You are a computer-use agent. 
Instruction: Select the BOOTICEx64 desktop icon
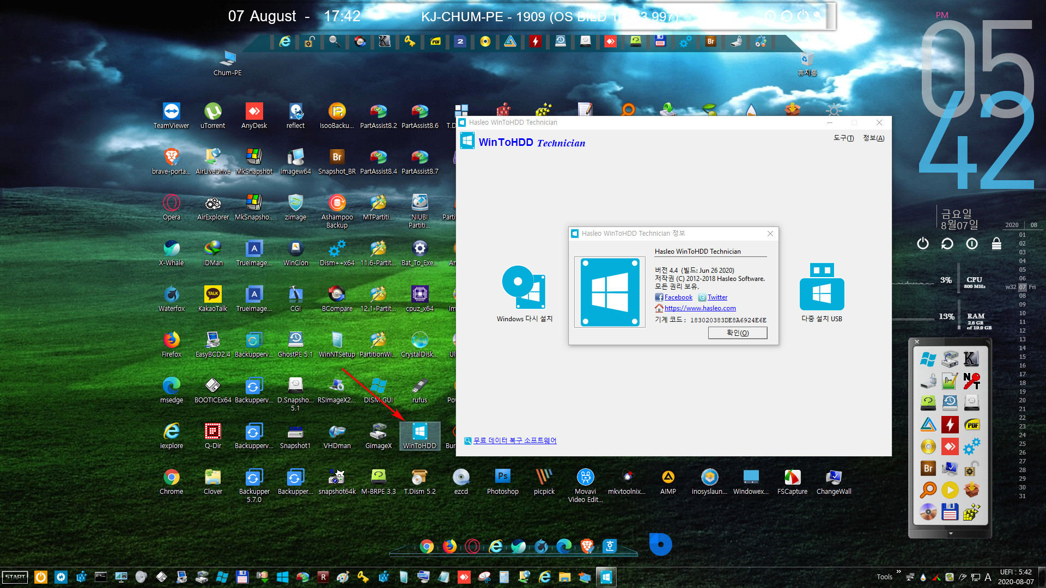point(212,390)
